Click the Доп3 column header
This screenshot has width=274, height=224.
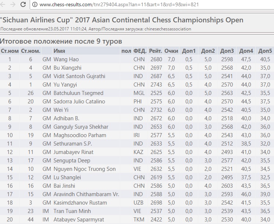pos(227,51)
